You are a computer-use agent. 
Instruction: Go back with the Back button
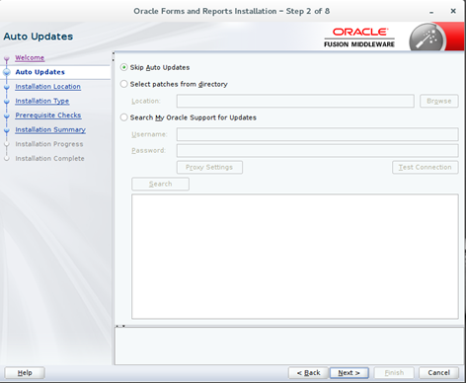[308, 373]
